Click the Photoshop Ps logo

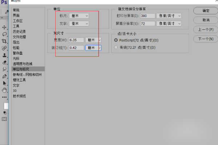[4, 2]
